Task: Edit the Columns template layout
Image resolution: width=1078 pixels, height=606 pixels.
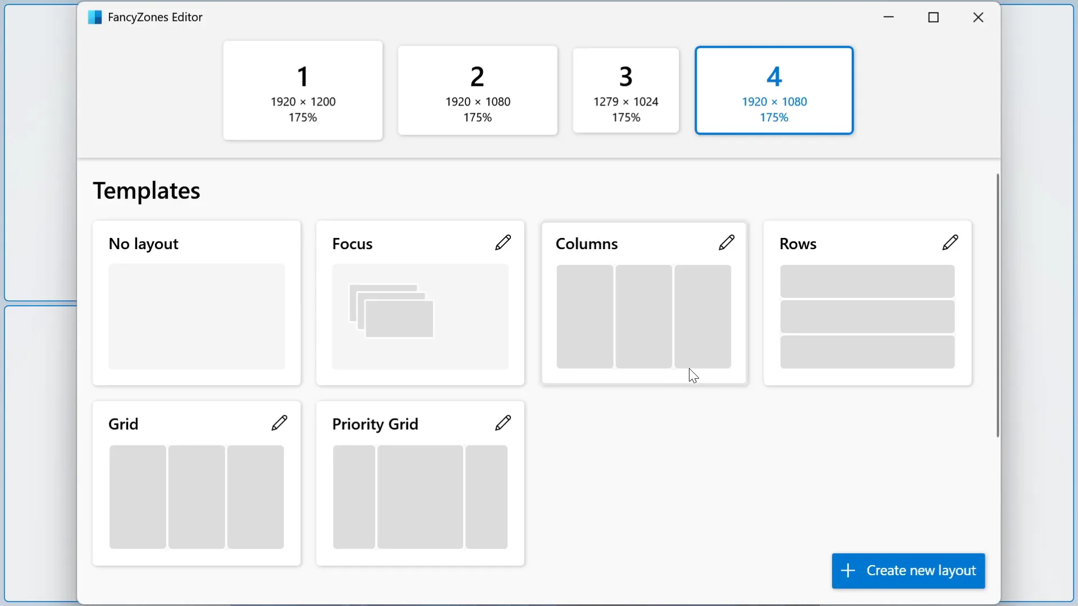Action: (727, 242)
